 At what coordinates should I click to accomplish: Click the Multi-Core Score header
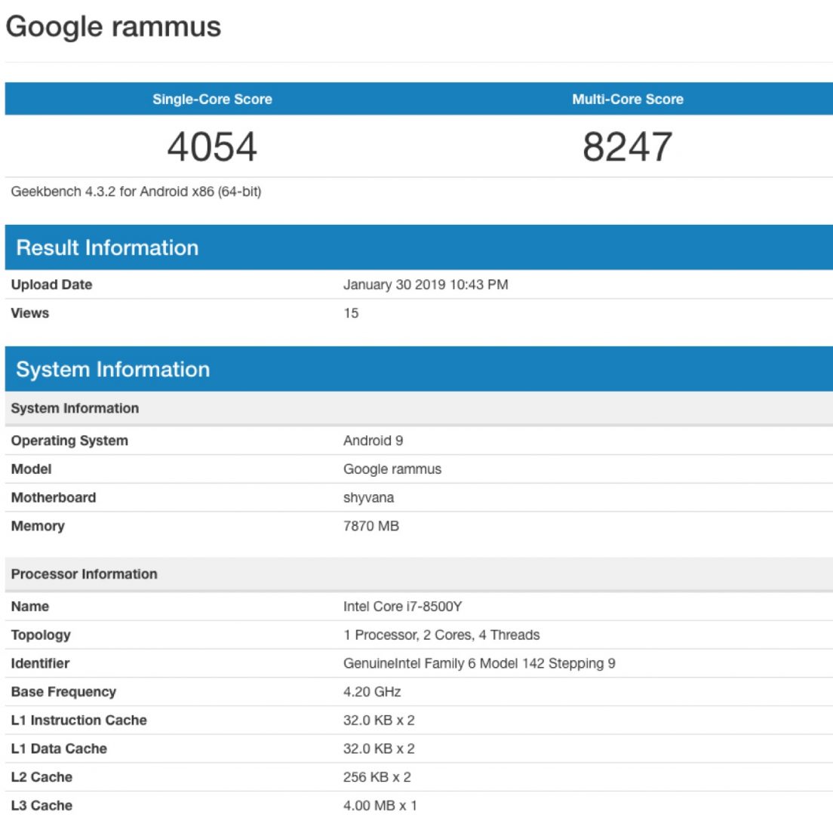click(x=627, y=99)
